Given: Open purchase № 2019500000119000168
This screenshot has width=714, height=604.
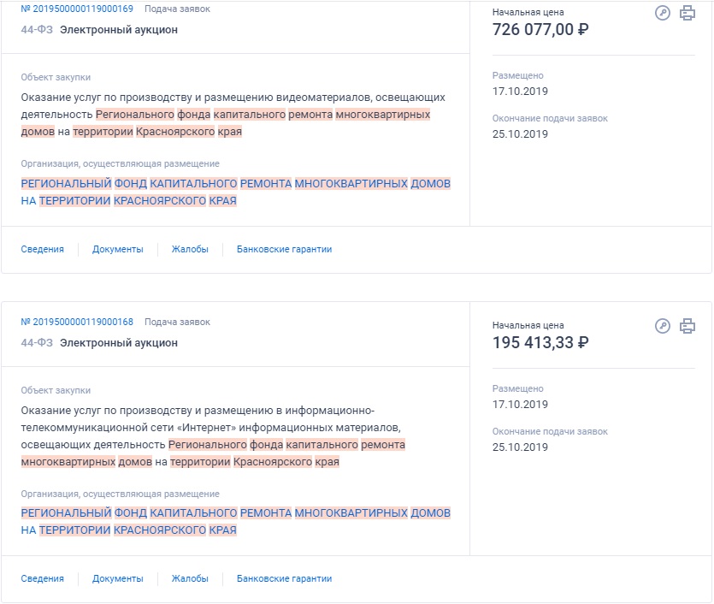Looking at the screenshot, I should [77, 322].
